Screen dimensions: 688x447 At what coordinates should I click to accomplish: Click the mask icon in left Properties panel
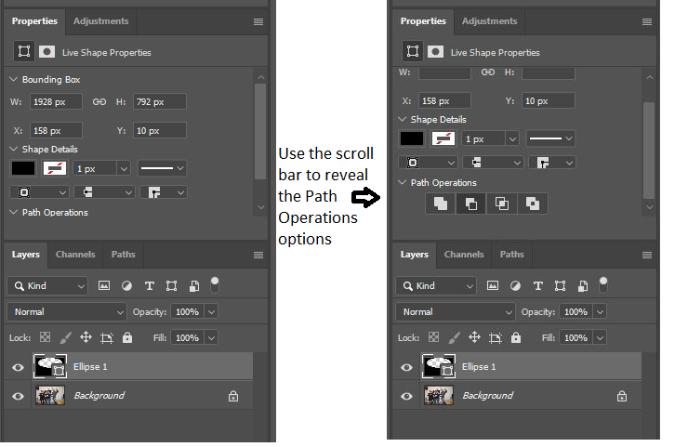pyautogui.click(x=46, y=52)
